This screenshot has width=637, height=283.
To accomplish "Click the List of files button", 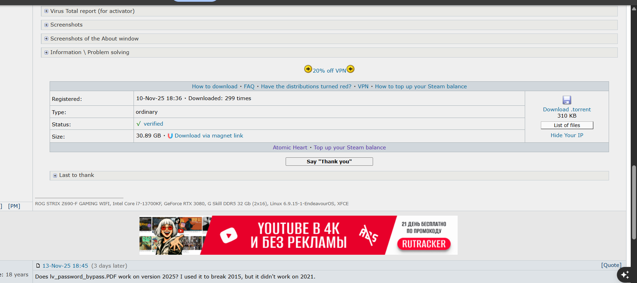I will (567, 125).
